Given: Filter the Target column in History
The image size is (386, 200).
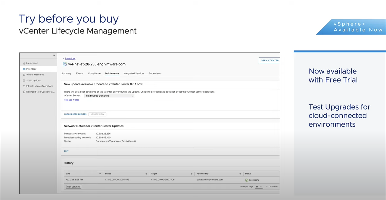Looking at the screenshot, I should tap(191, 174).
